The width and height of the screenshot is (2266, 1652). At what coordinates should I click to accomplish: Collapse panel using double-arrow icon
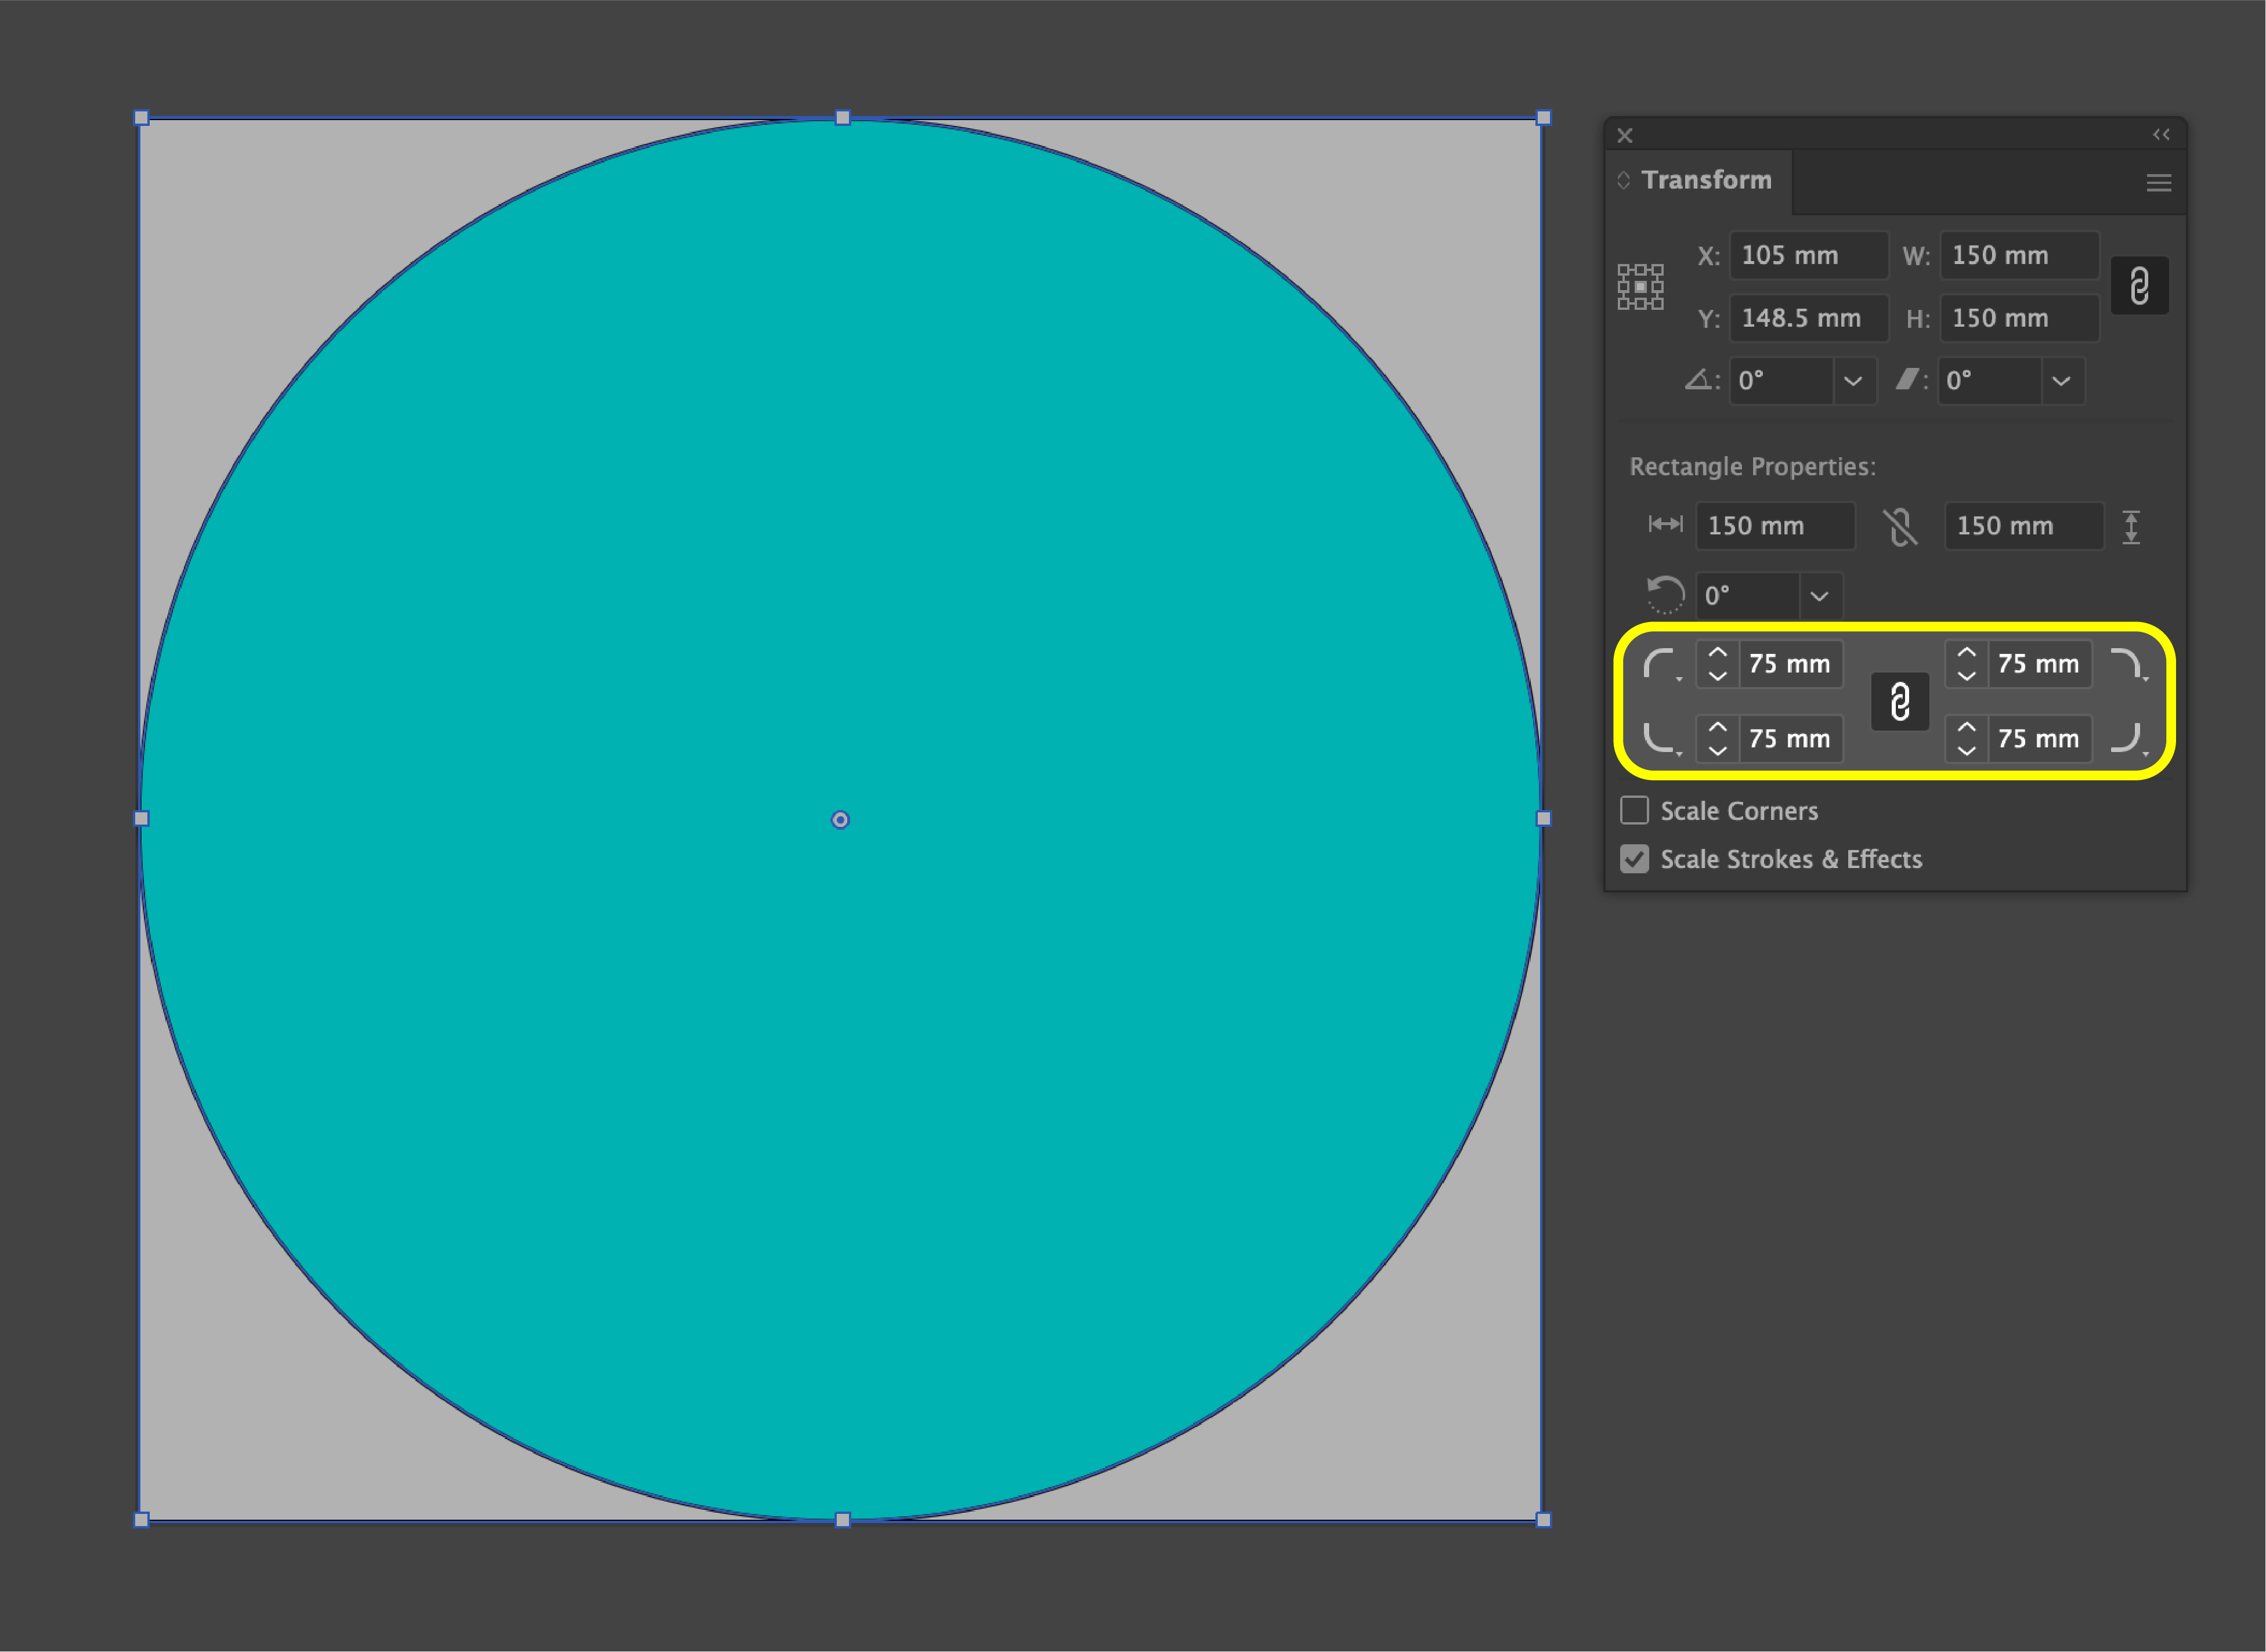(x=2160, y=134)
